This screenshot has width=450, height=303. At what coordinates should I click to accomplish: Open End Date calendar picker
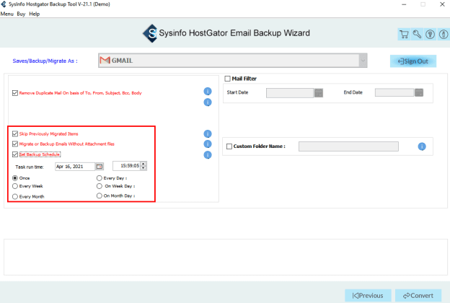pos(419,92)
